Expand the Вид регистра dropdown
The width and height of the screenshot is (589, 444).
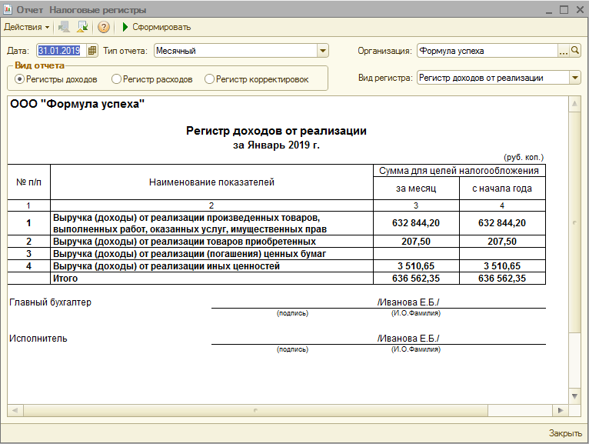click(x=575, y=78)
